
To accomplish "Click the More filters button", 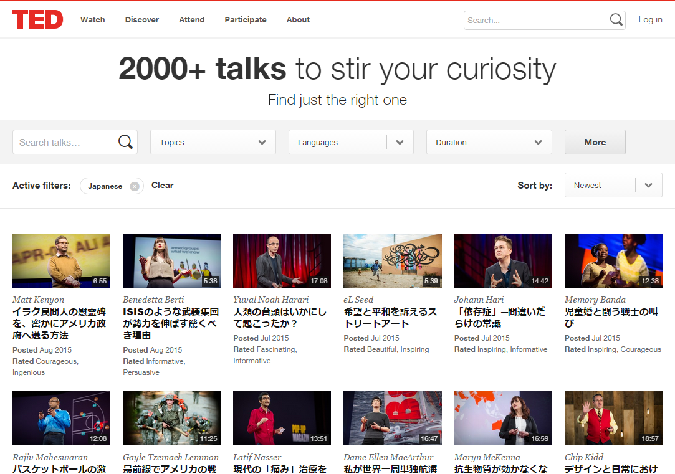I will (595, 142).
